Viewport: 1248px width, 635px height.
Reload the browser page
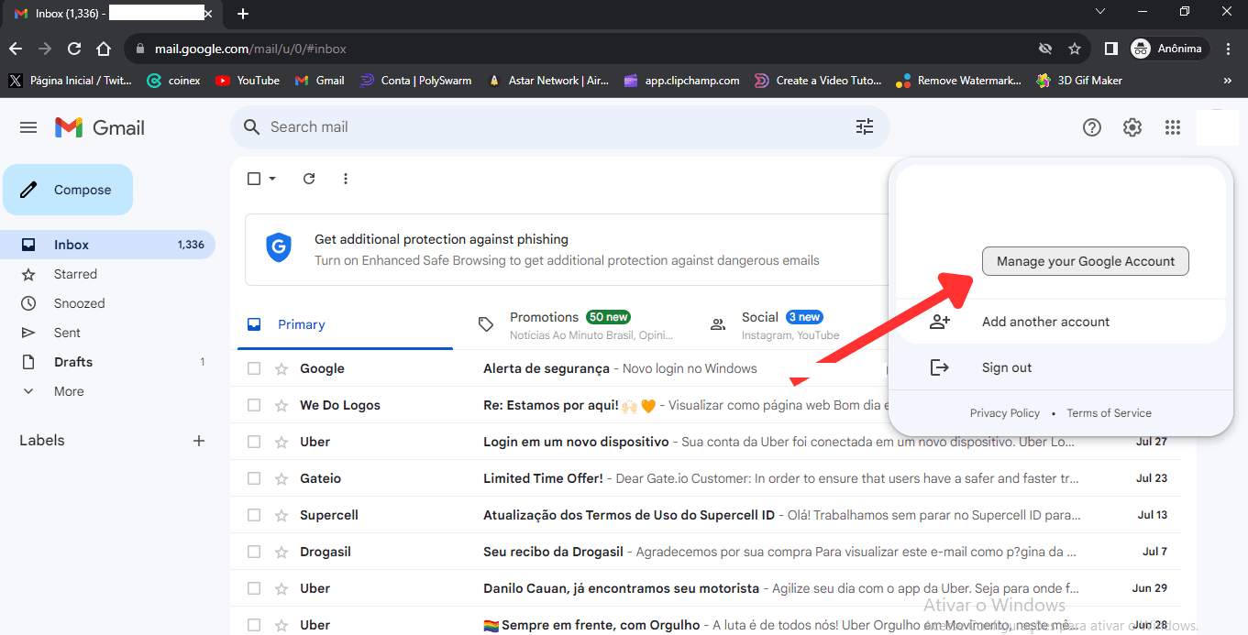pos(74,49)
